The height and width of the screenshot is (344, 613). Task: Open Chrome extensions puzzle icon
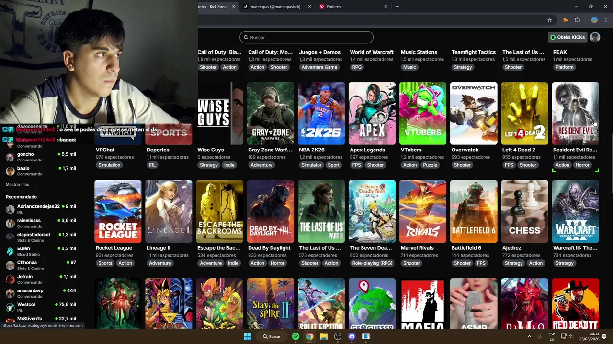click(x=577, y=20)
